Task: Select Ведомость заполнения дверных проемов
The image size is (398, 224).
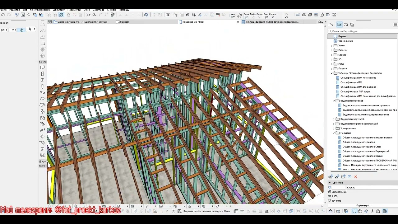Action: 366,115
